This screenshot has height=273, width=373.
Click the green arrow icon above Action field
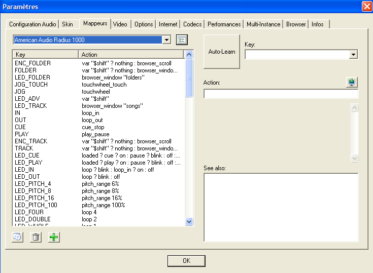(x=353, y=82)
